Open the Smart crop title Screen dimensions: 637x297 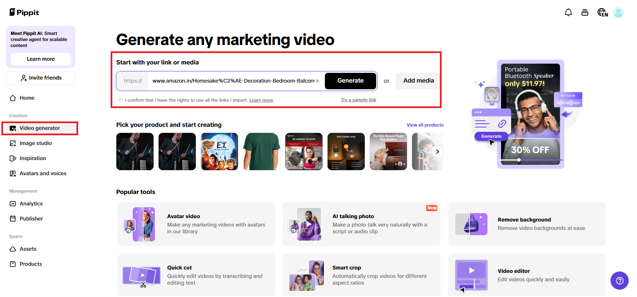(x=347, y=268)
